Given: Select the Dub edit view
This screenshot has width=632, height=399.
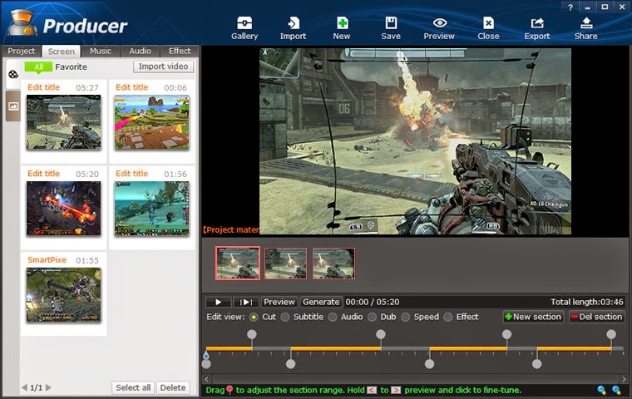Looking at the screenshot, I should click(372, 318).
